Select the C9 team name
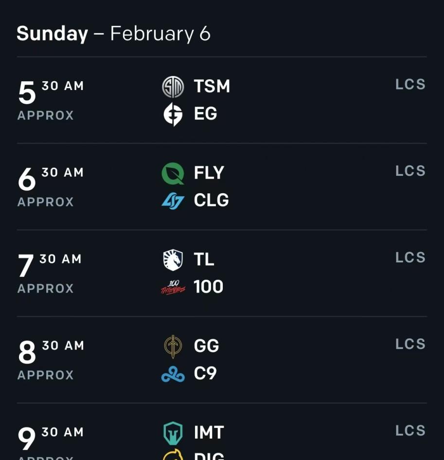Image resolution: width=444 pixels, height=460 pixels. click(205, 373)
